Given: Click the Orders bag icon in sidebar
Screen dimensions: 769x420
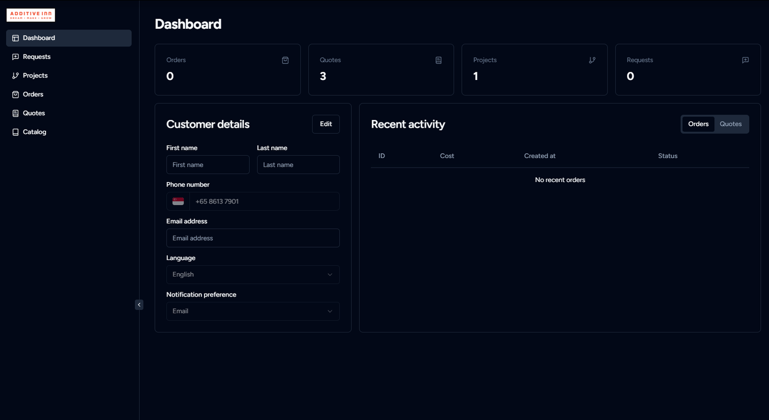Looking at the screenshot, I should point(15,94).
